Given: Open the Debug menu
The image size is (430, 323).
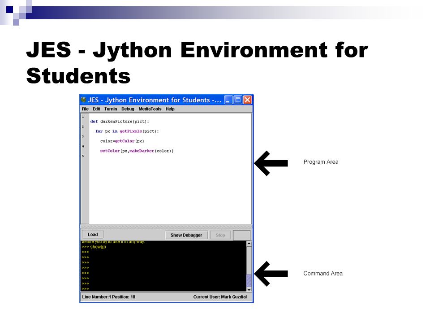Looking at the screenshot, I should click(x=128, y=109).
